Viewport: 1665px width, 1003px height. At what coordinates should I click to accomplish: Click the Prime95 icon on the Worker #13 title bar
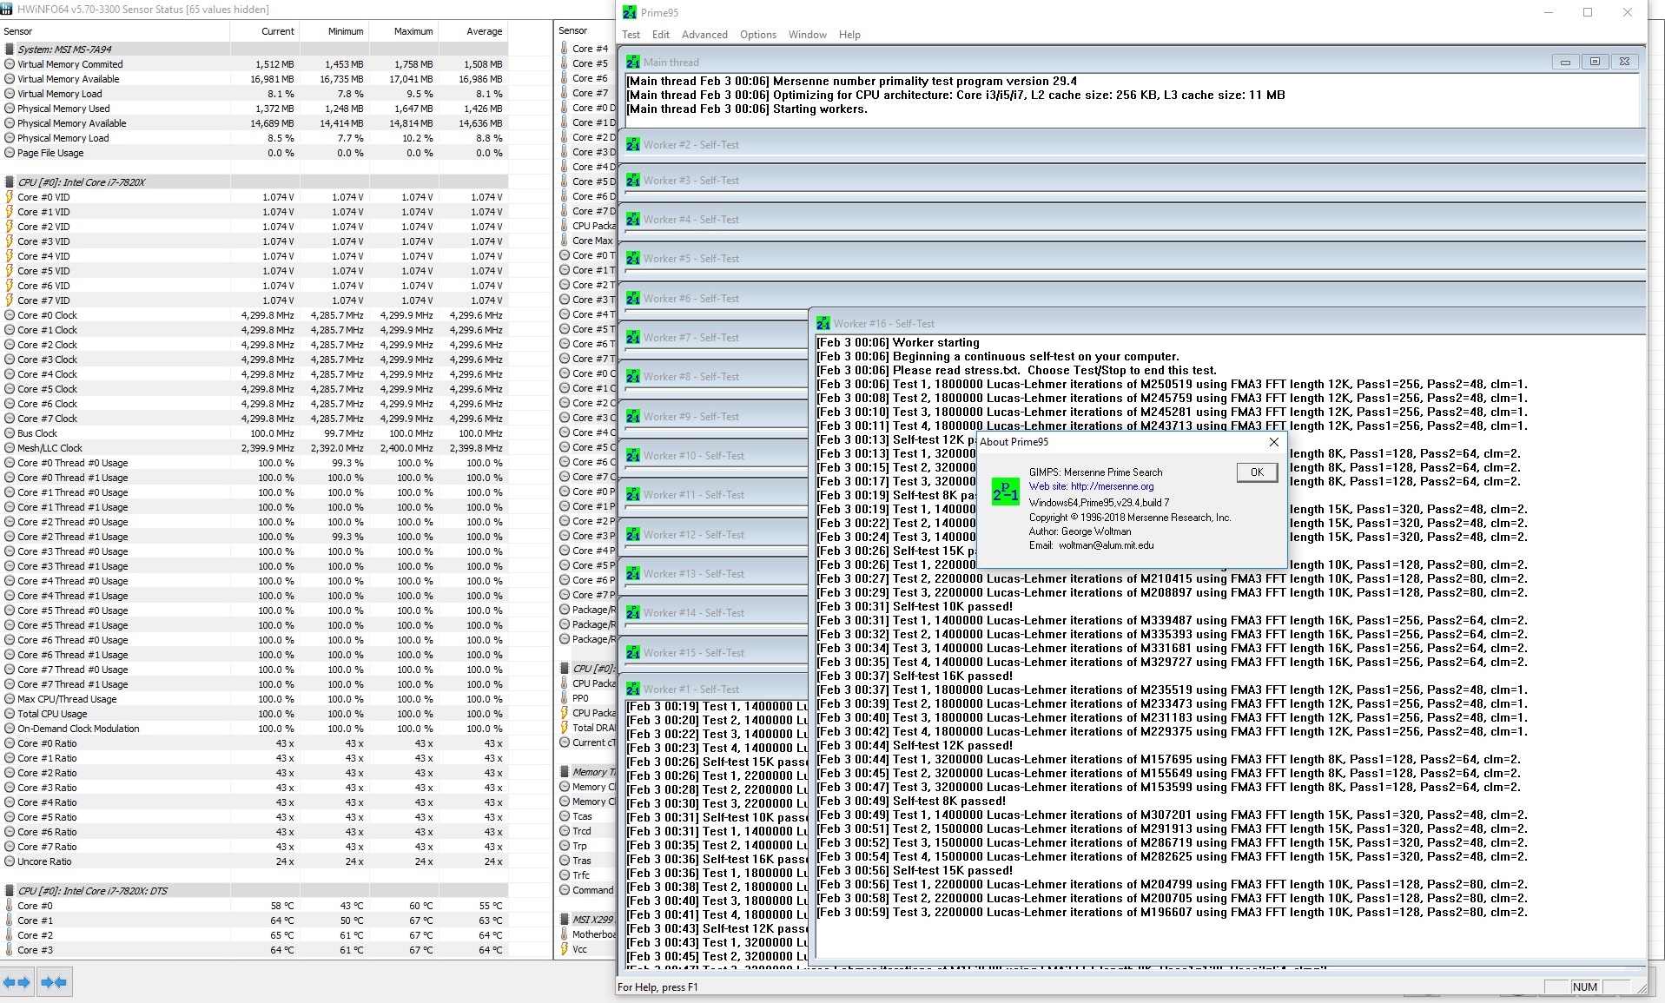tap(633, 574)
